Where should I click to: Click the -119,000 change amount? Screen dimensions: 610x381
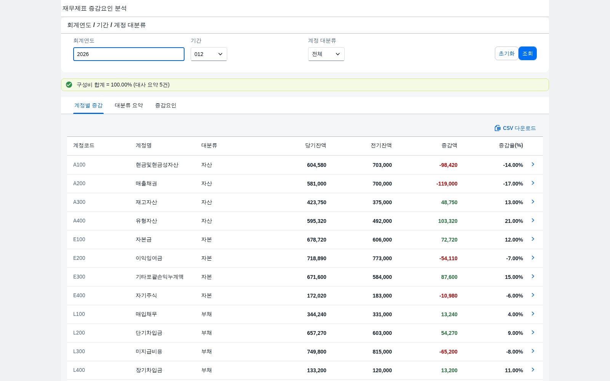click(447, 184)
